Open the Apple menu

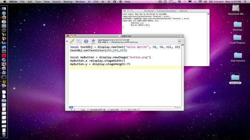click(x=5, y=2)
